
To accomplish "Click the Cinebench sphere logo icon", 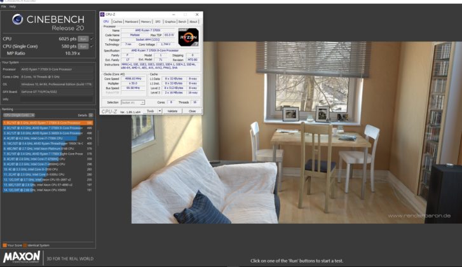I will pos(17,20).
